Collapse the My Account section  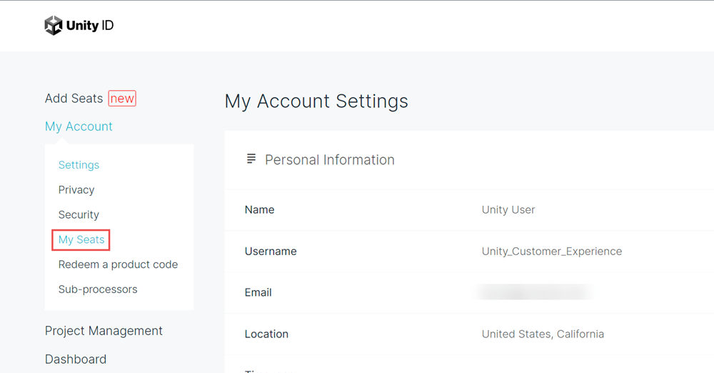tap(79, 126)
